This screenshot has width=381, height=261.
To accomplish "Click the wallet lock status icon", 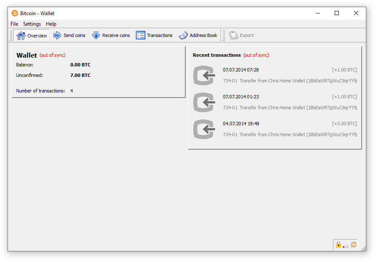I will click(x=338, y=245).
